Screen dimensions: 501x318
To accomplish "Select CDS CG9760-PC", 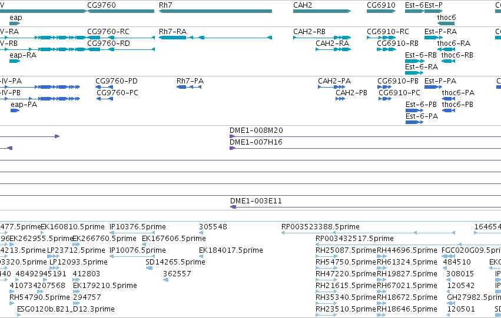I will pos(105,99).
